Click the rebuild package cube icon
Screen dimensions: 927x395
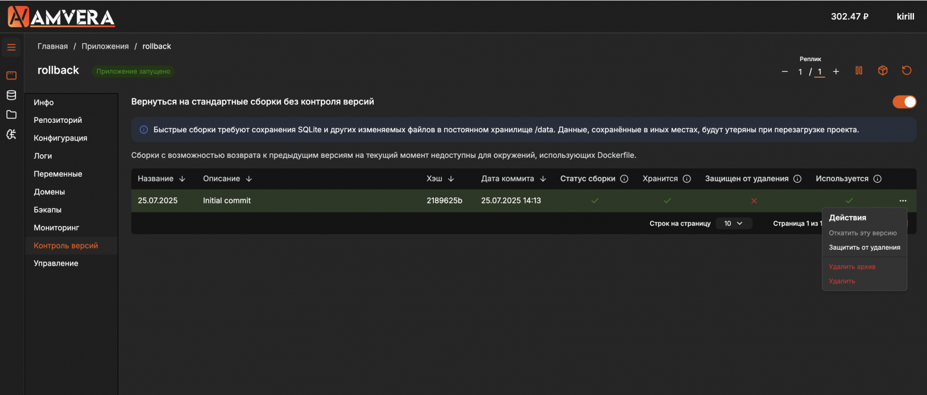click(x=882, y=71)
